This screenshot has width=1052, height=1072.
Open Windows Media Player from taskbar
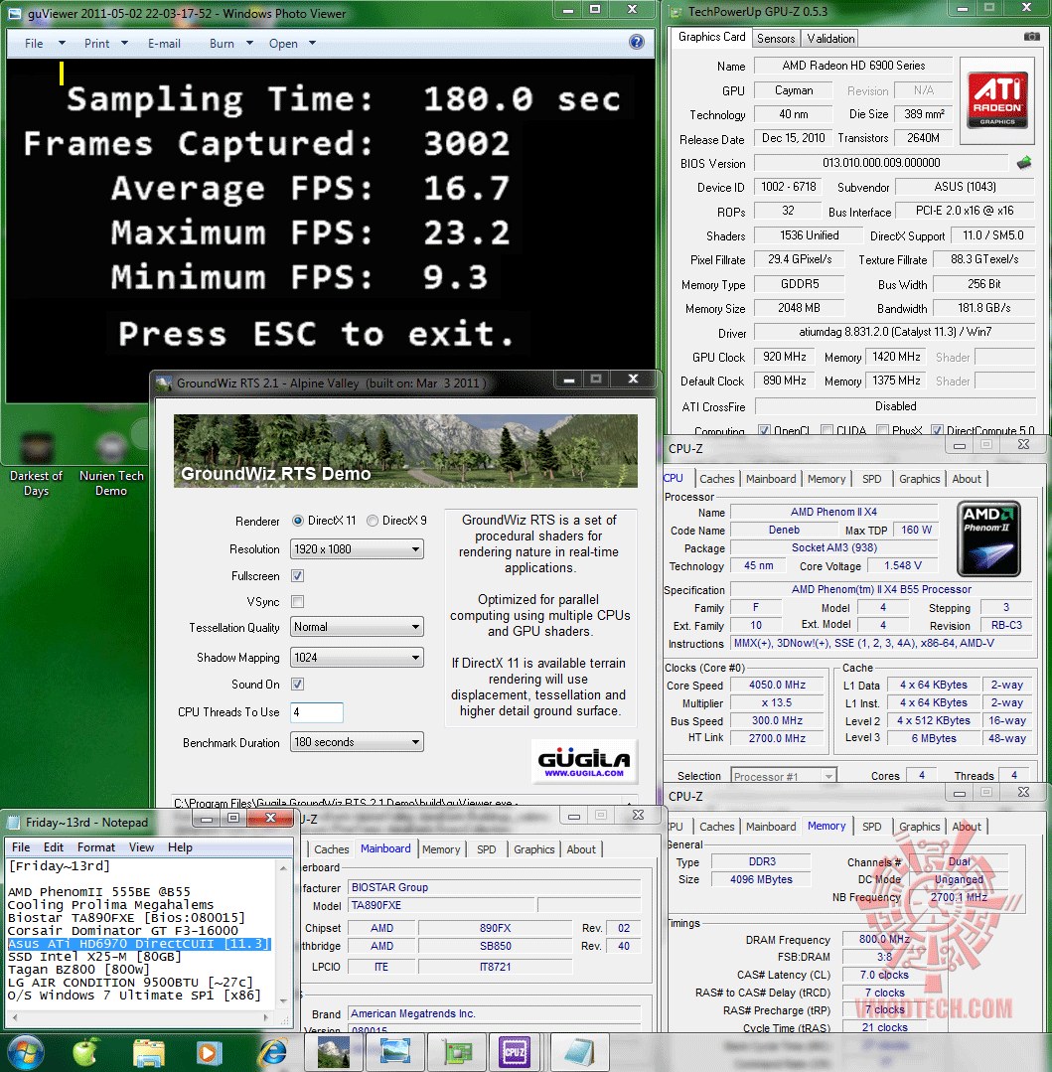tap(209, 1053)
